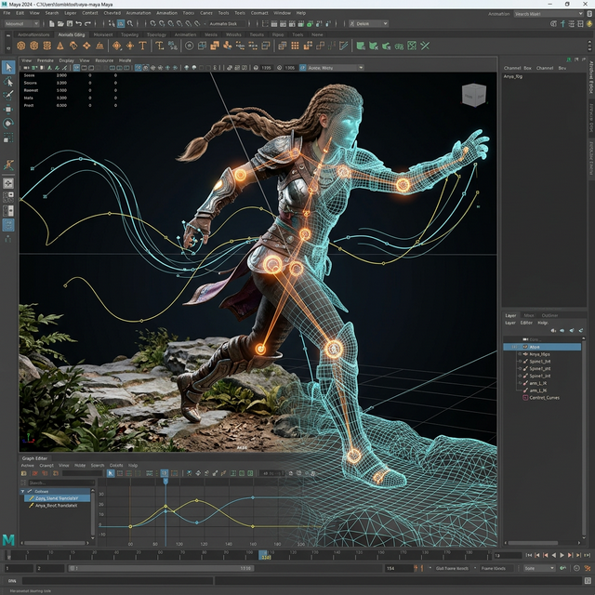Open the File menu
595x595 pixels.
7,13
